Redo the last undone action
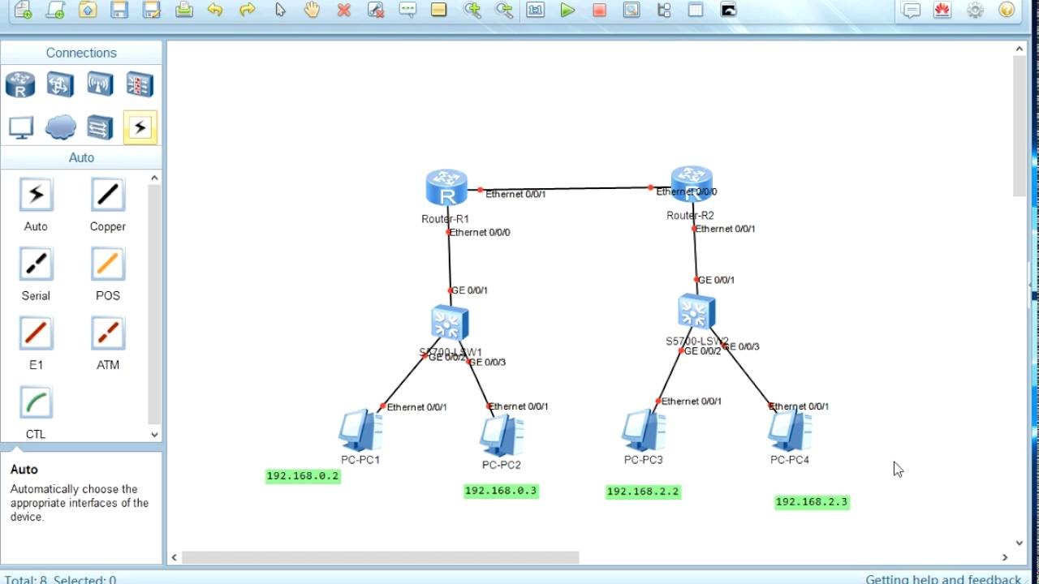This screenshot has height=584, width=1039. [248, 10]
